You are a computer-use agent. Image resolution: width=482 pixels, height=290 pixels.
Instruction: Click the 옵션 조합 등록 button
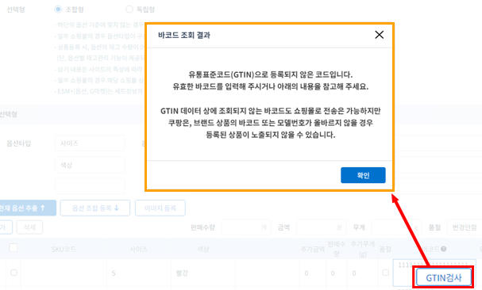(x=95, y=208)
